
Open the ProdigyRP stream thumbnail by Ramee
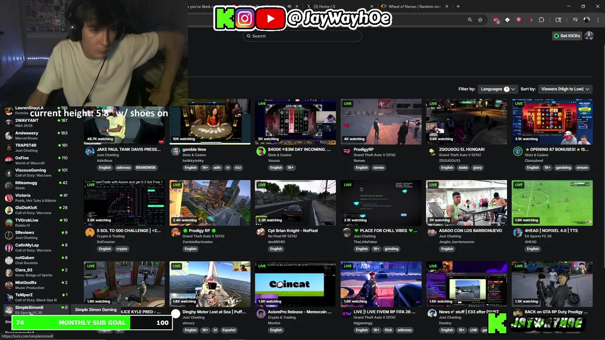pos(381,121)
